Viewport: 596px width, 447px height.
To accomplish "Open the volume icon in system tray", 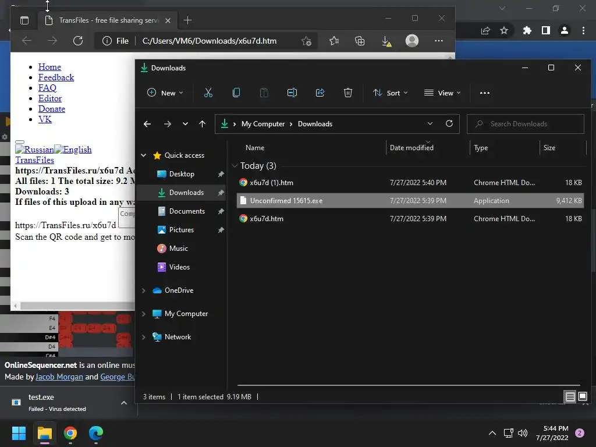I will (523, 433).
